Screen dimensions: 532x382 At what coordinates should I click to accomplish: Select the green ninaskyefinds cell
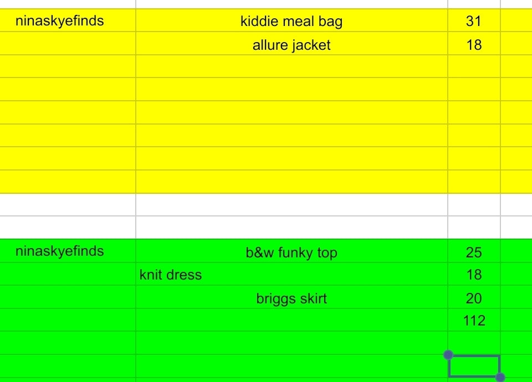pos(60,251)
